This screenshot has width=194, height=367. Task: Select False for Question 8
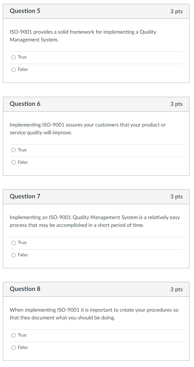coord(13,347)
